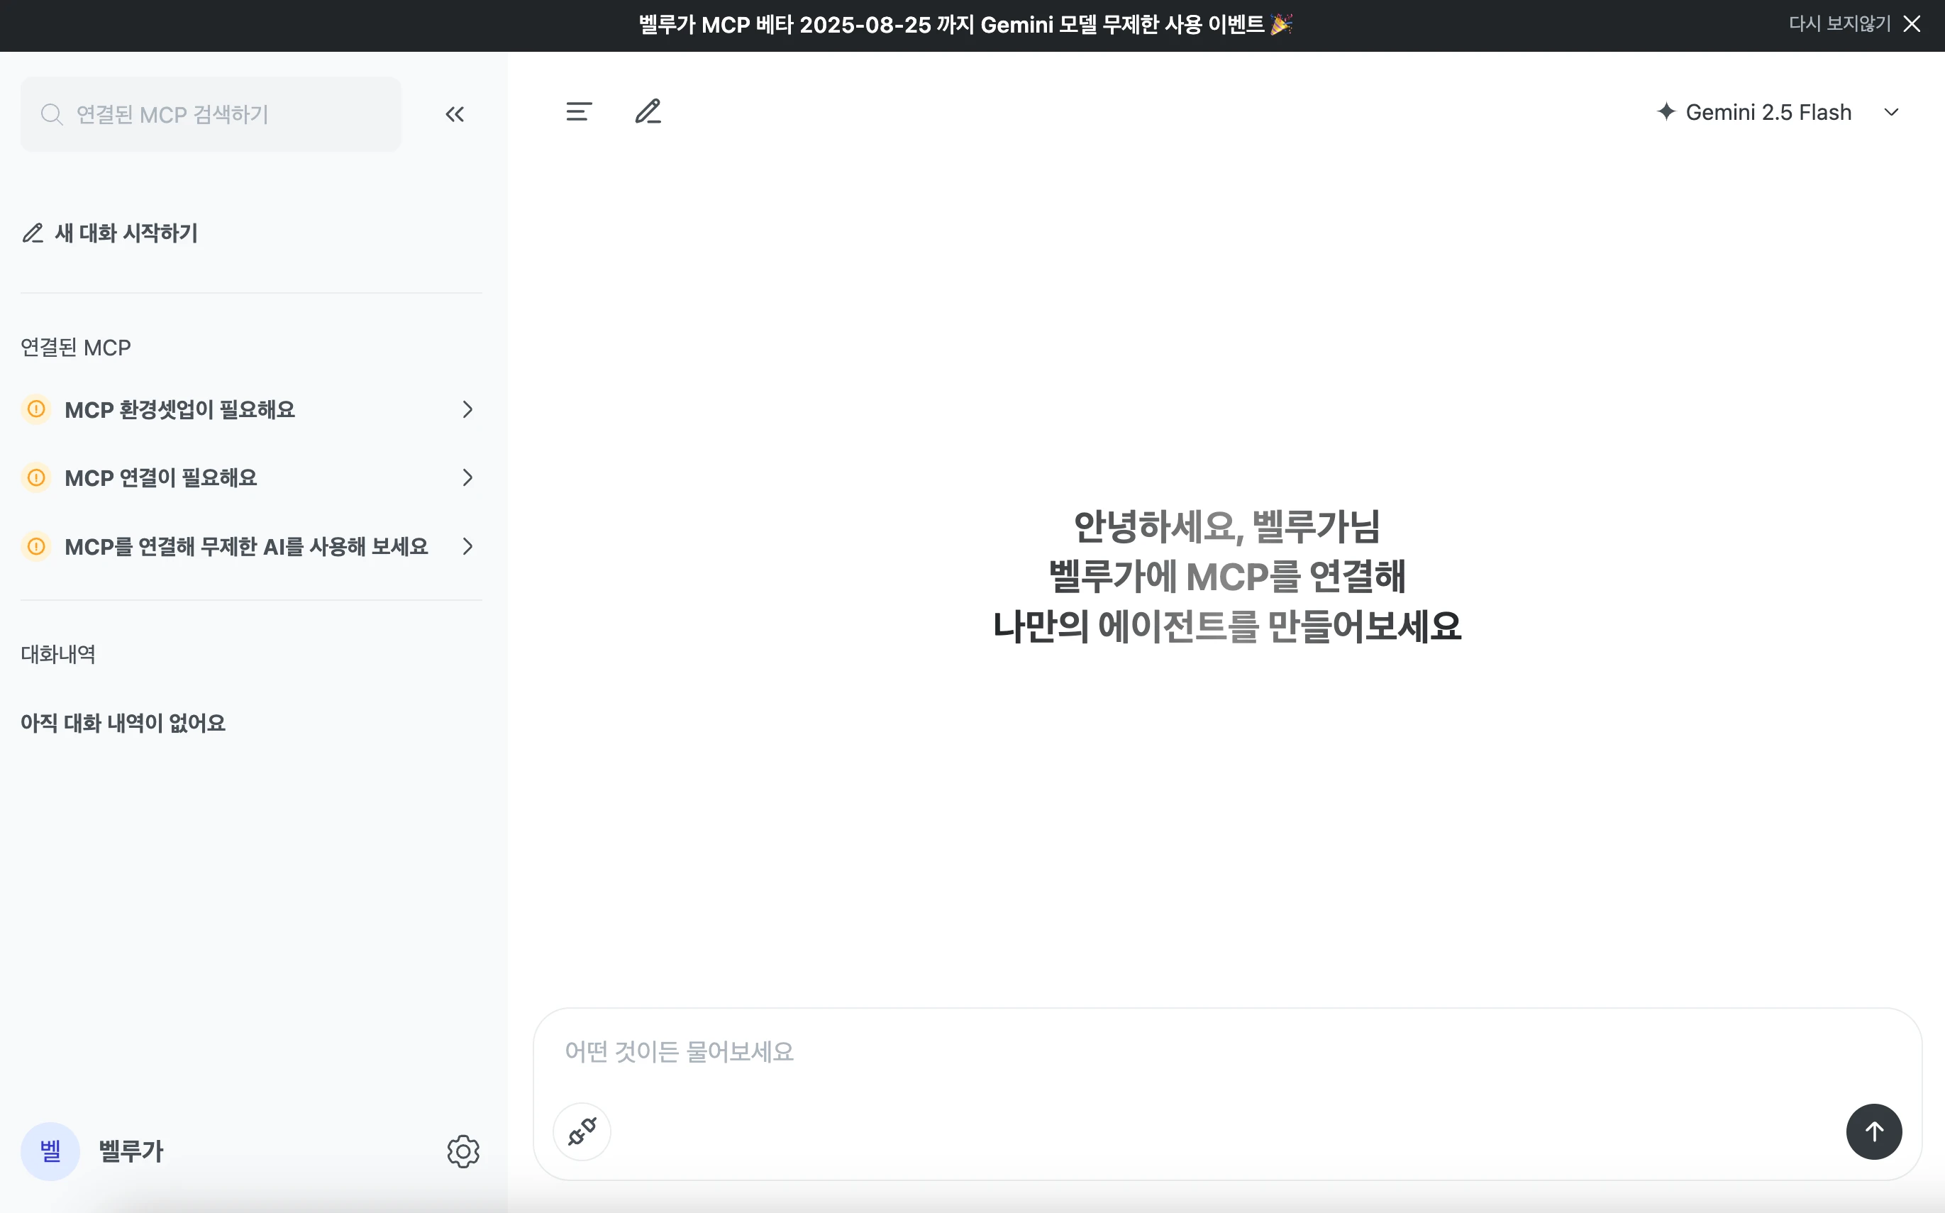Expand chevron next to MCP 연결이 필요해요
1945x1213 pixels.
tap(467, 477)
